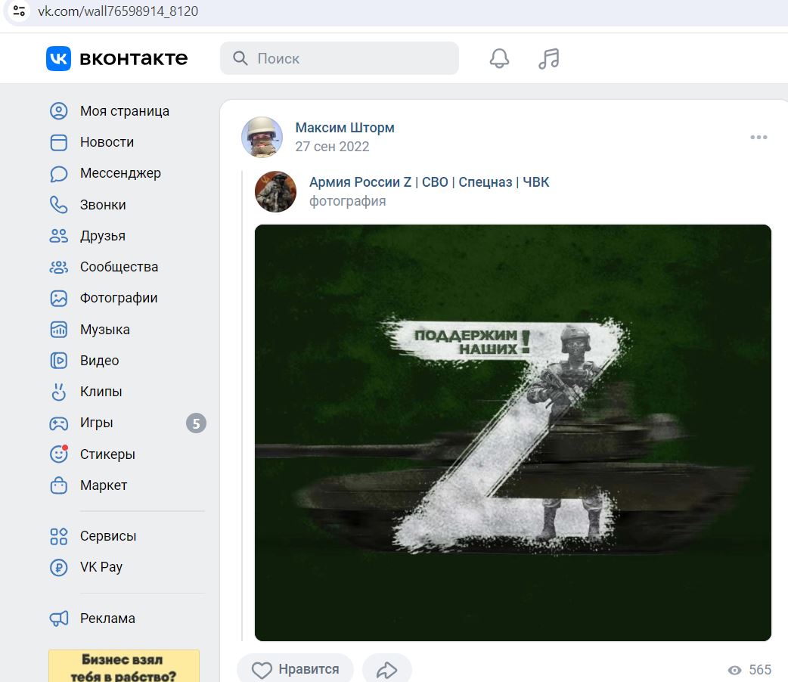Click the VK logo icon
Viewport: 788px width, 682px height.
[58, 58]
